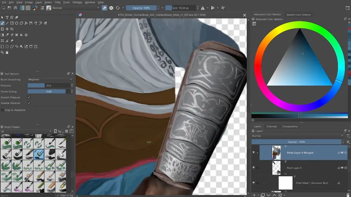Select the Measure tool
The height and width of the screenshot is (197, 351).
click(x=7, y=40)
